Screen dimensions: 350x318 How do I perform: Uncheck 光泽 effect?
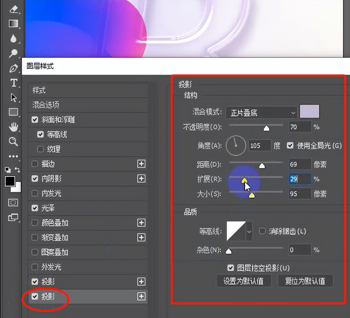(35, 208)
